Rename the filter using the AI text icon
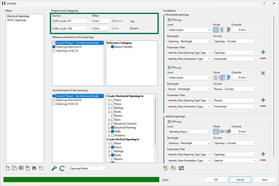Image resolution: width=279 pixels, height=186 pixels. (21, 168)
